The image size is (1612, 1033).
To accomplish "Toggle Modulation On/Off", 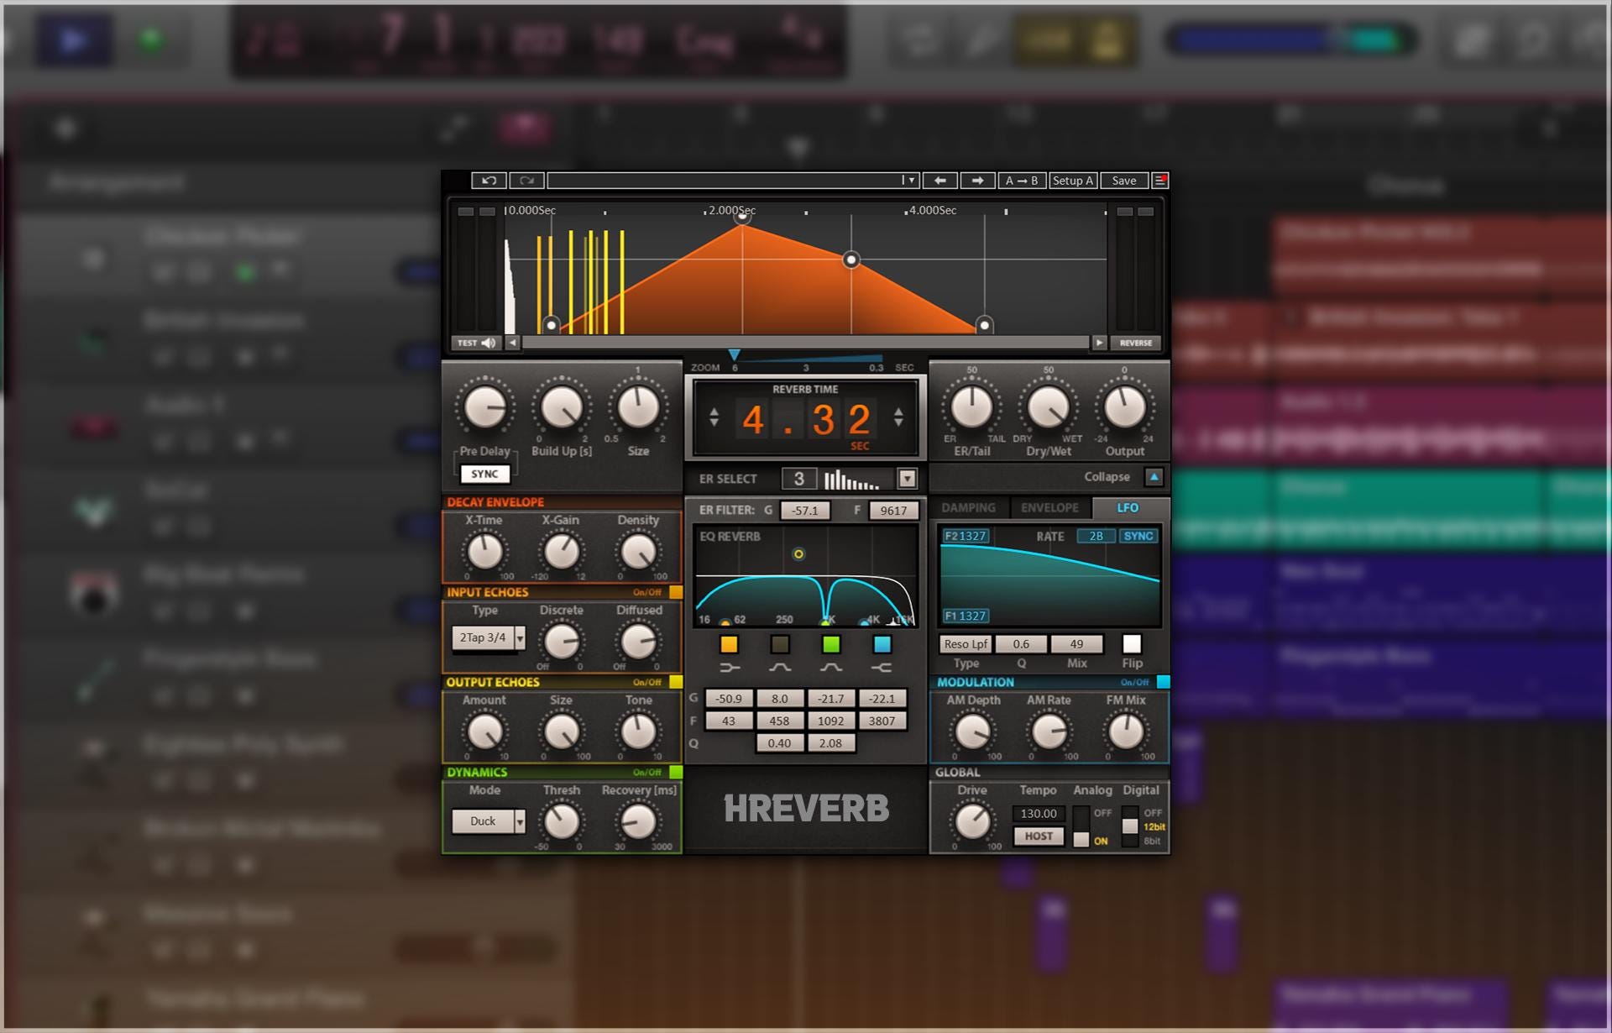I will [1163, 682].
